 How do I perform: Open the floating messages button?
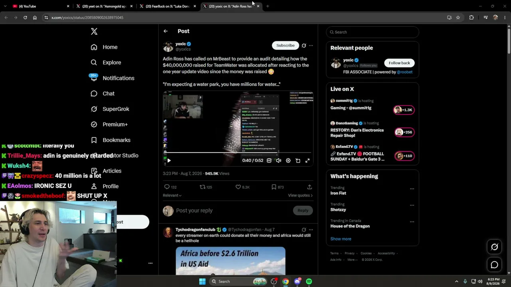click(494, 265)
